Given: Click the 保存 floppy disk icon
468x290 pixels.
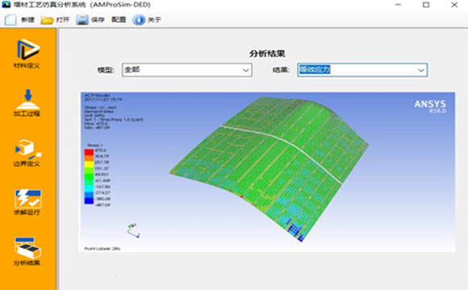Looking at the screenshot, I should click(x=81, y=20).
